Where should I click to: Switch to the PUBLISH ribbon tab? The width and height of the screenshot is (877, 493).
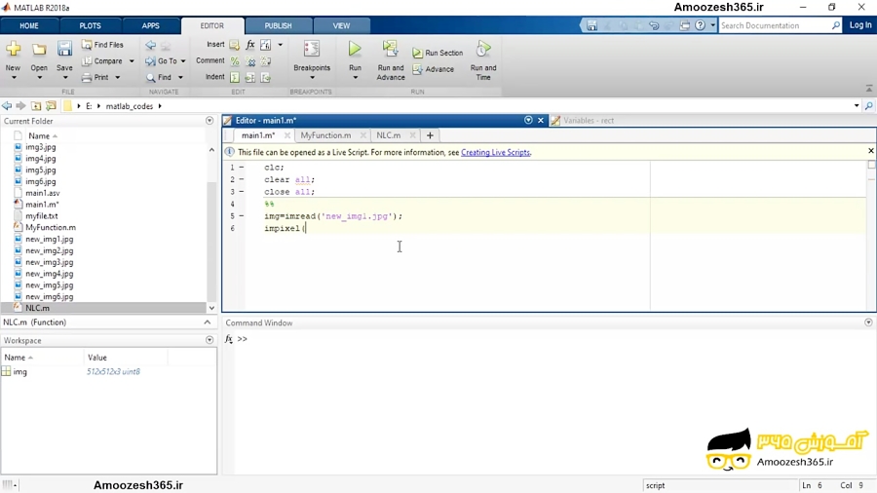278,26
